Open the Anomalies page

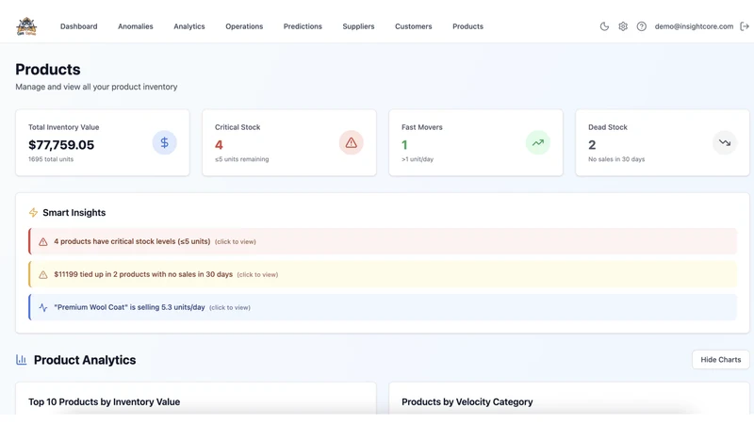coord(136,26)
